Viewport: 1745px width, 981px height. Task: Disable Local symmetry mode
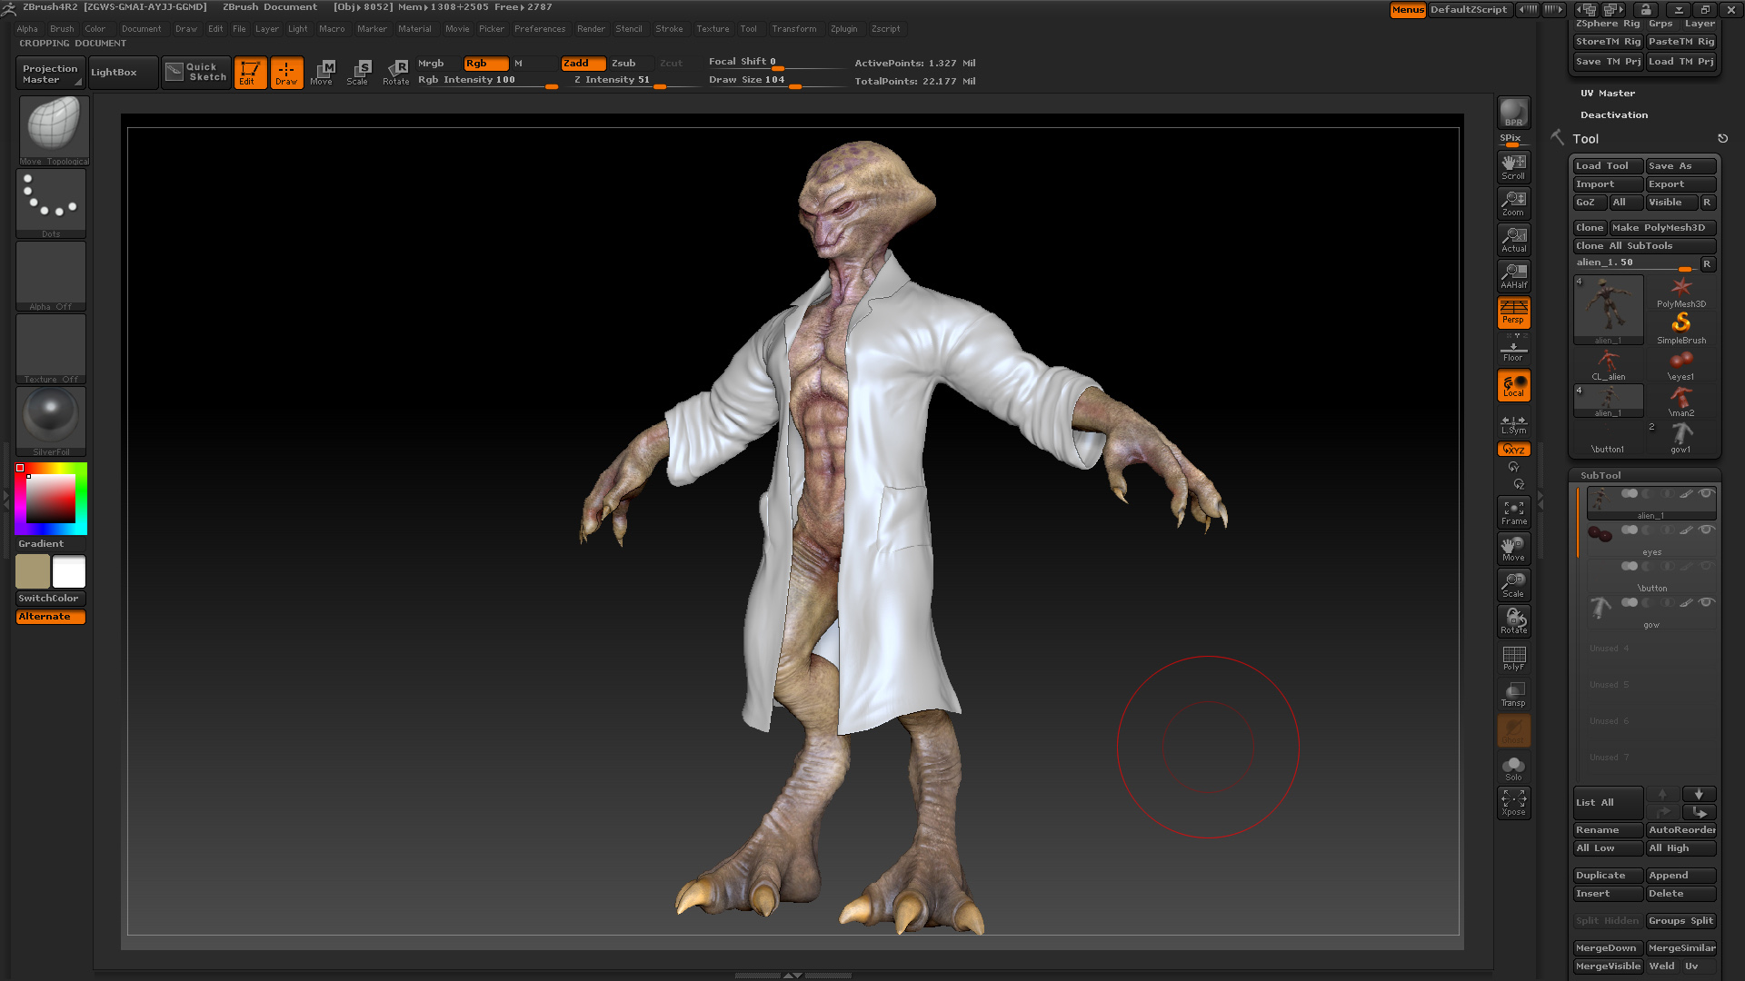click(1512, 385)
